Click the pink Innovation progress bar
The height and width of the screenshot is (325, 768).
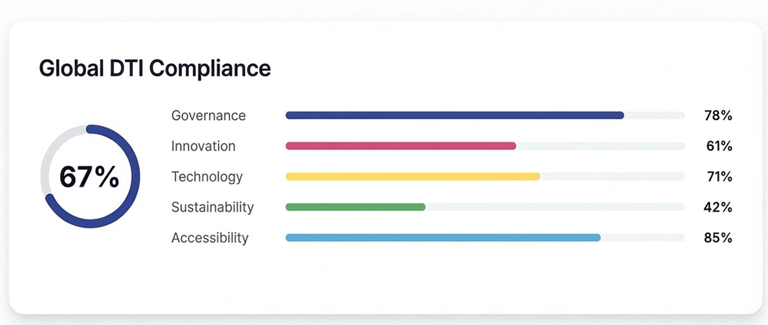click(400, 146)
